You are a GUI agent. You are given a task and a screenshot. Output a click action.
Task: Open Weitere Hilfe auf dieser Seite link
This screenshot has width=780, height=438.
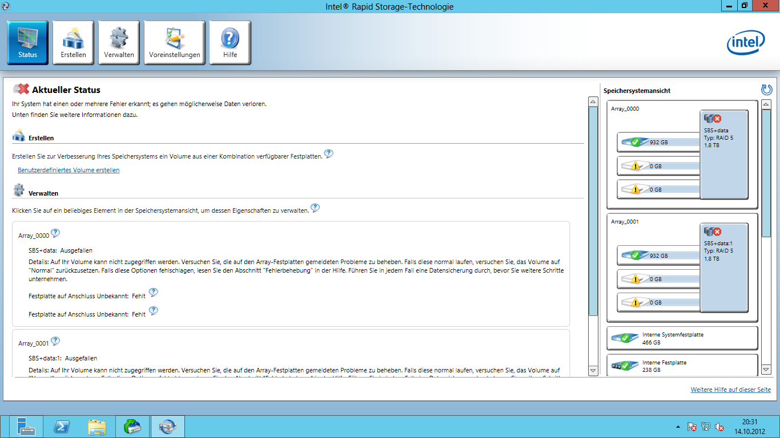tap(730, 390)
